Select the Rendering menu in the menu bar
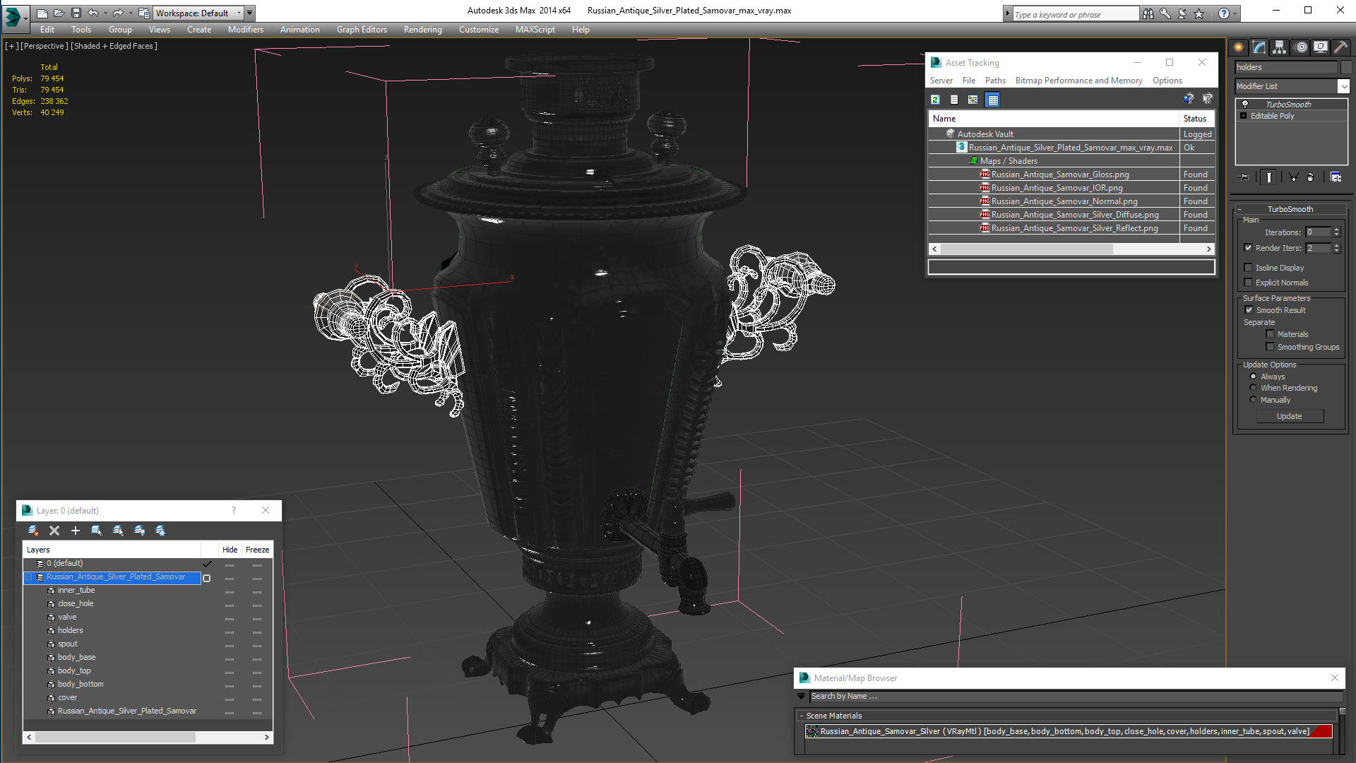 423,30
